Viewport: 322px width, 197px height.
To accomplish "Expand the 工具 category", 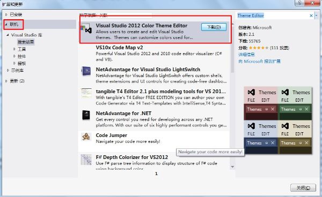I will point(14,49).
